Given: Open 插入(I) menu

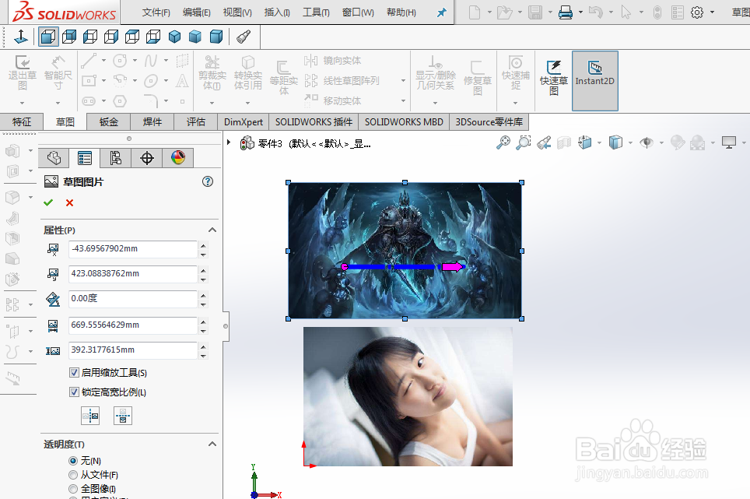Looking at the screenshot, I should [277, 12].
